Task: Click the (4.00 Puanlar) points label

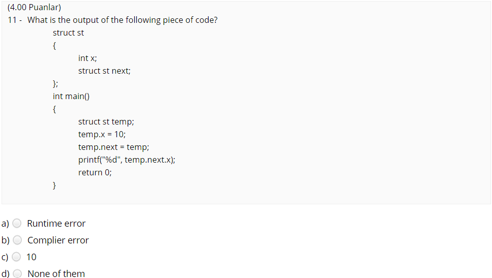Action: (34, 7)
